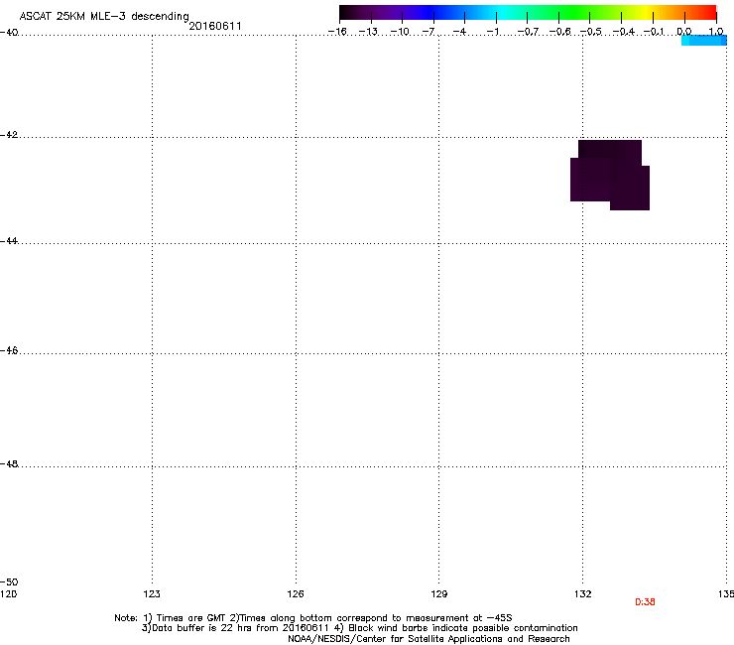Click the light blue data patch at top right

tap(704, 41)
